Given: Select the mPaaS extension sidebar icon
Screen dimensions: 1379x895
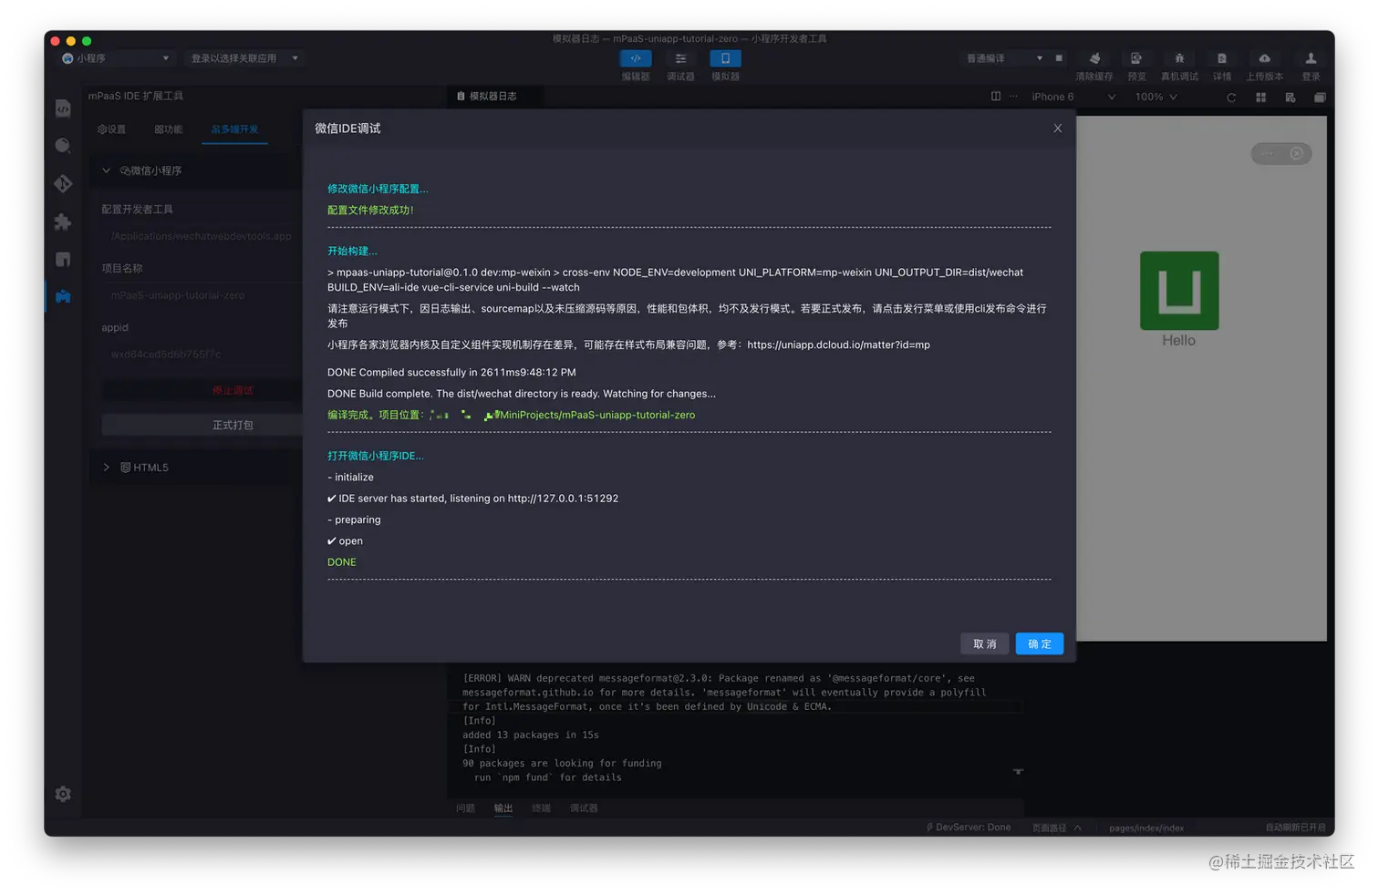Looking at the screenshot, I should (63, 296).
